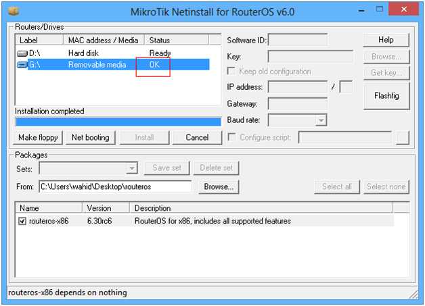Click 'RouterOS for x86, includes all supported features'

point(212,221)
